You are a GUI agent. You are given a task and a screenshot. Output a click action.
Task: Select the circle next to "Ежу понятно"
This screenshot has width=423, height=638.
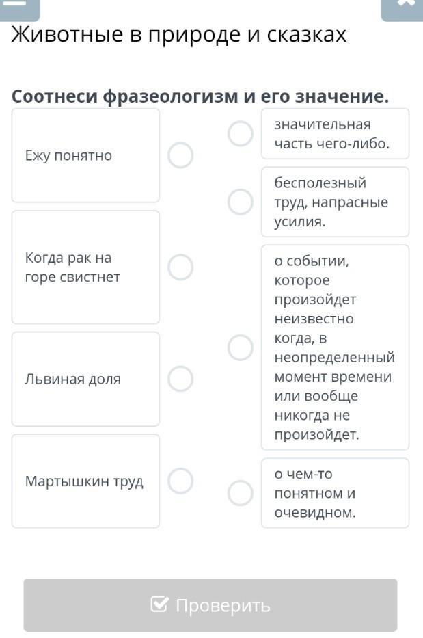point(180,155)
